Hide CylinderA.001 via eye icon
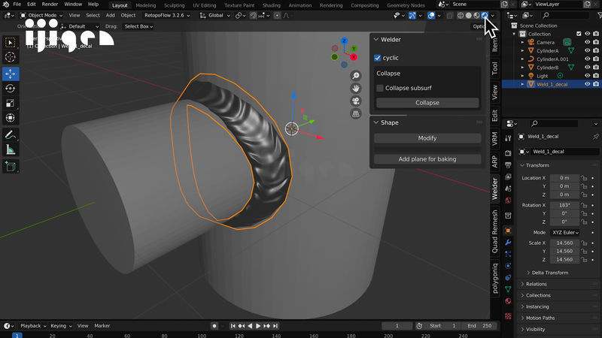The width and height of the screenshot is (602, 338). click(x=587, y=59)
